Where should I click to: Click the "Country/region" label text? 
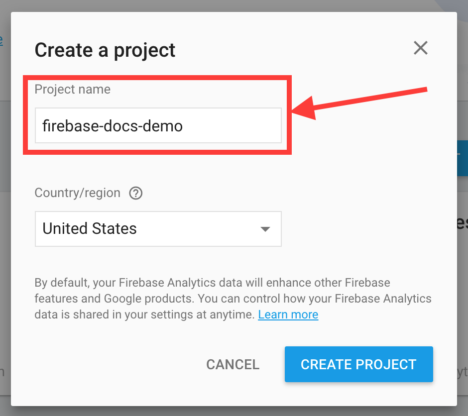pos(78,193)
